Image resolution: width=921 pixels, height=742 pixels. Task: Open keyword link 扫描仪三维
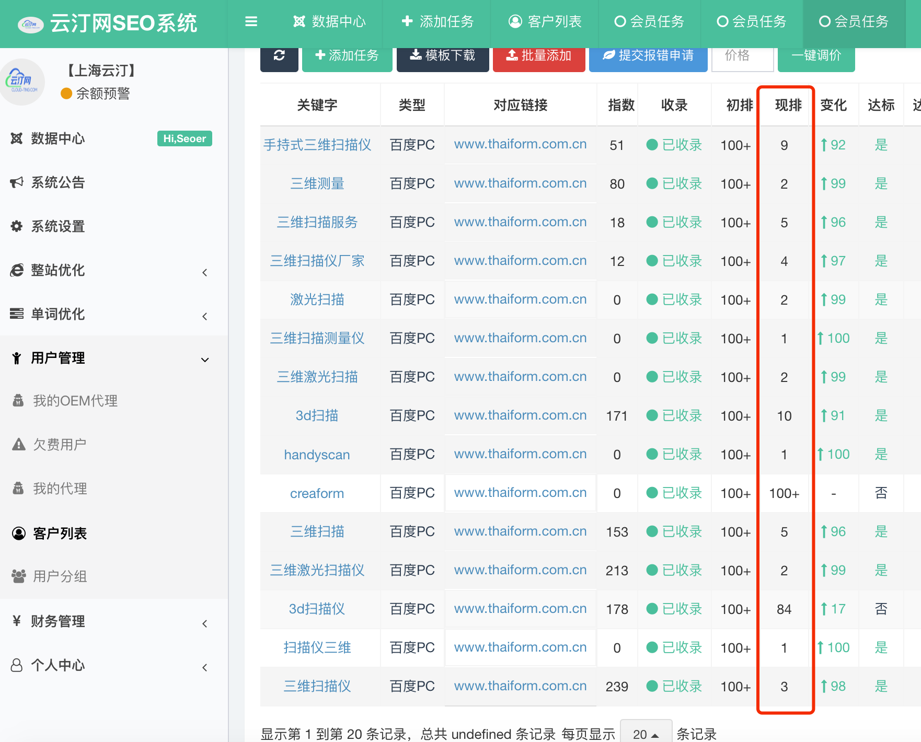coord(317,647)
